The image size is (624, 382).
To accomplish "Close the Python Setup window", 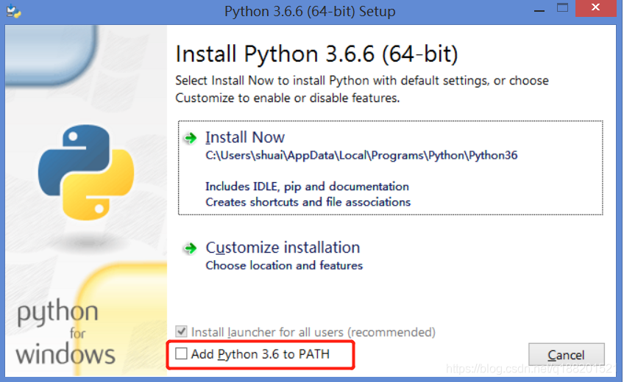I will point(595,8).
